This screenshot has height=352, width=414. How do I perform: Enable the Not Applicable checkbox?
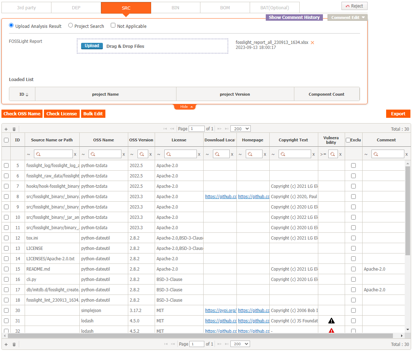coord(113,26)
